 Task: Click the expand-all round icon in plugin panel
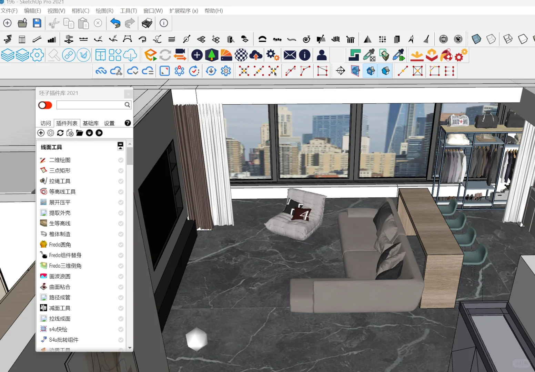(99, 133)
